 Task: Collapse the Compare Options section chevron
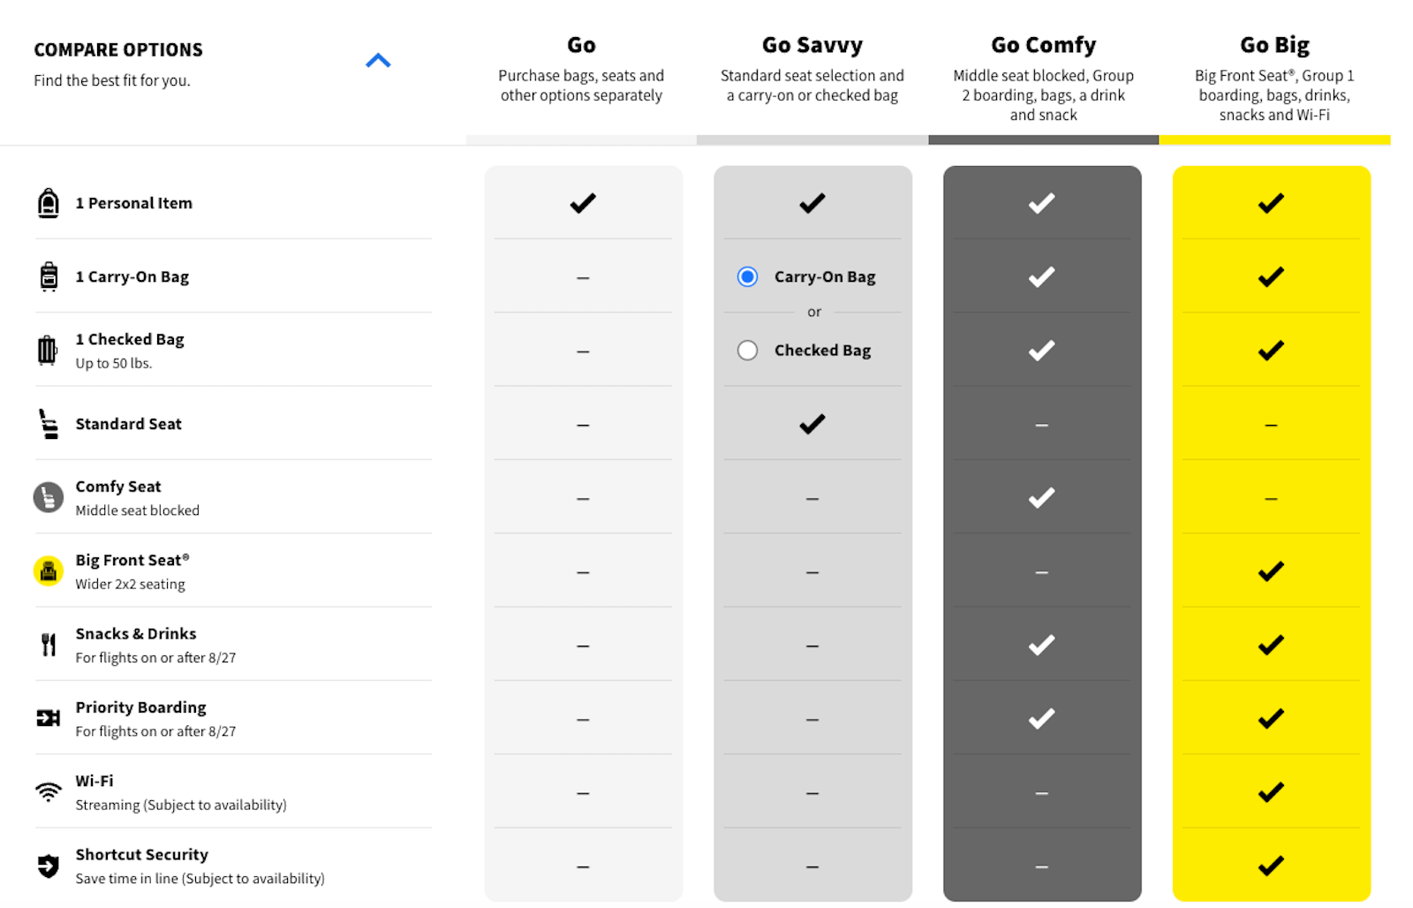378,61
